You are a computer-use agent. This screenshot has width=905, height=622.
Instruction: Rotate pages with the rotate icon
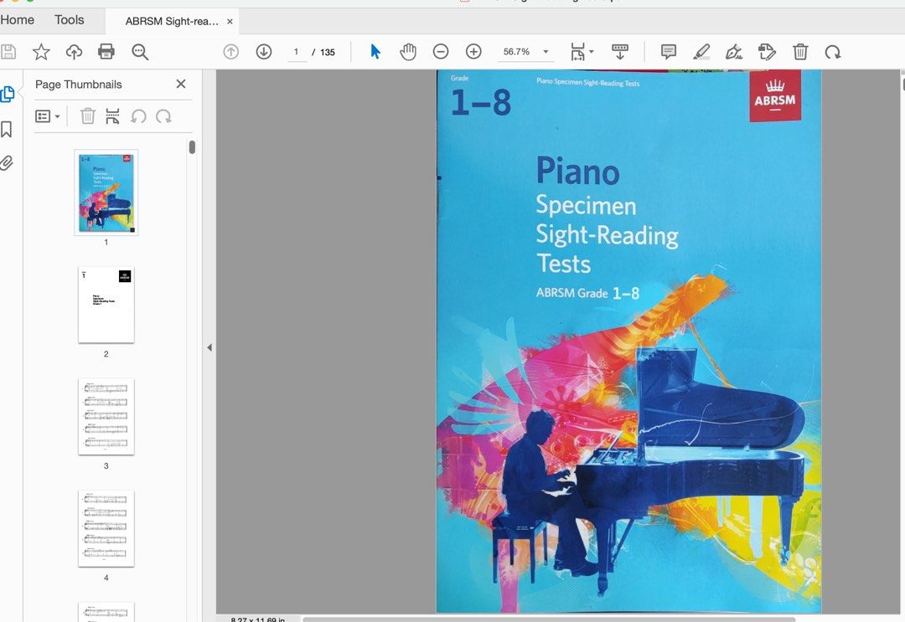tap(833, 52)
